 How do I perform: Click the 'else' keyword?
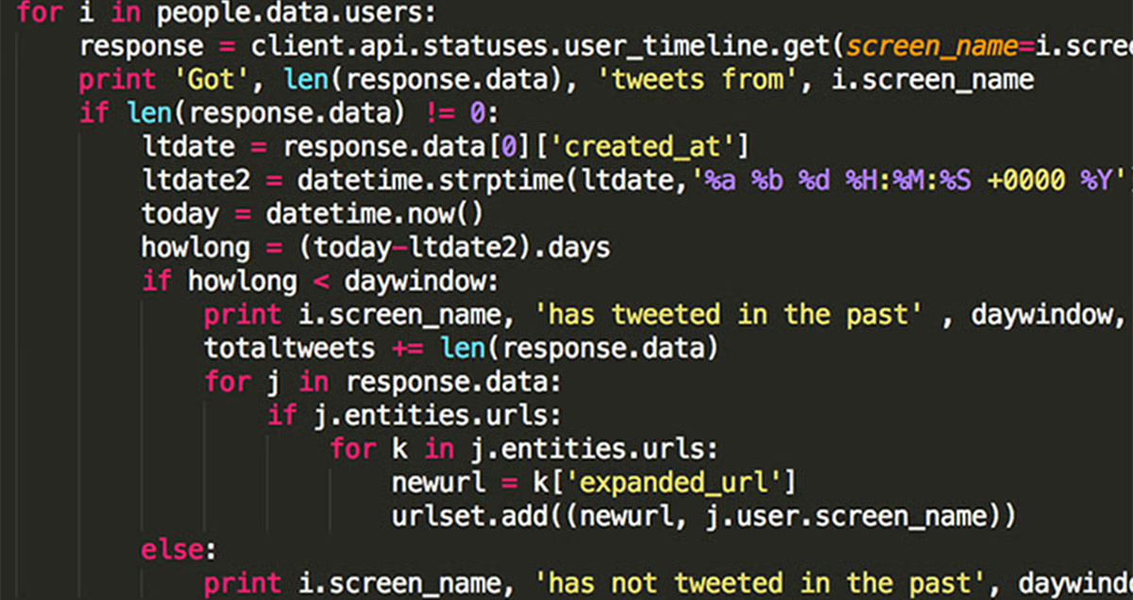coord(173,550)
